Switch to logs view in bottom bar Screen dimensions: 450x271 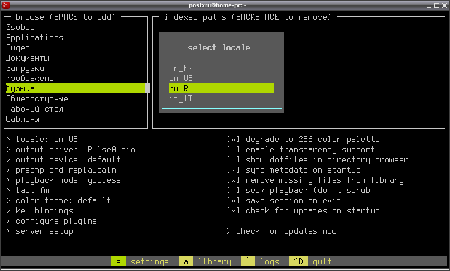pyautogui.click(x=270, y=261)
